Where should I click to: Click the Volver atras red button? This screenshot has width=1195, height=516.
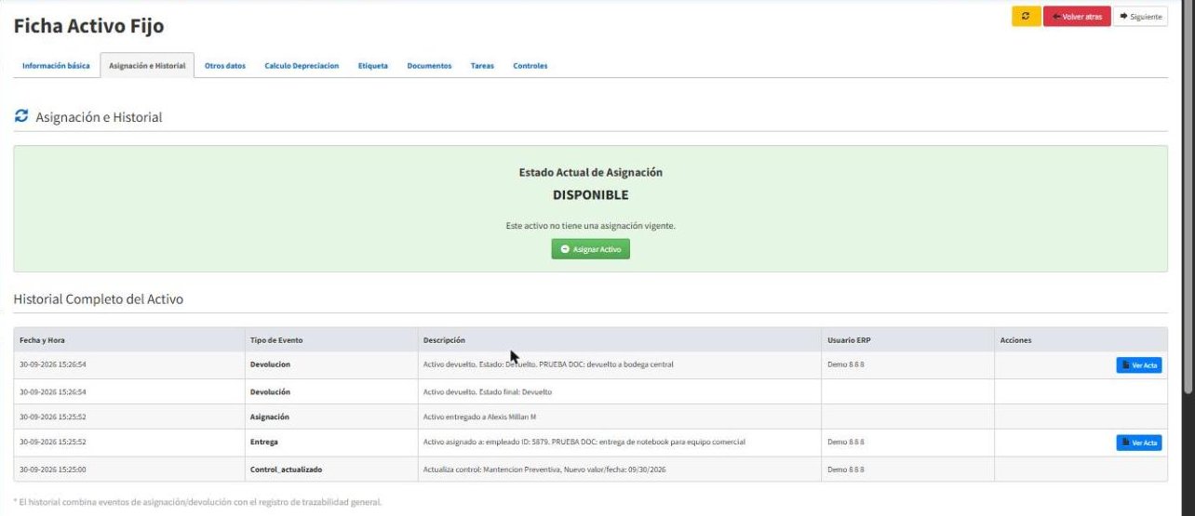1077,17
